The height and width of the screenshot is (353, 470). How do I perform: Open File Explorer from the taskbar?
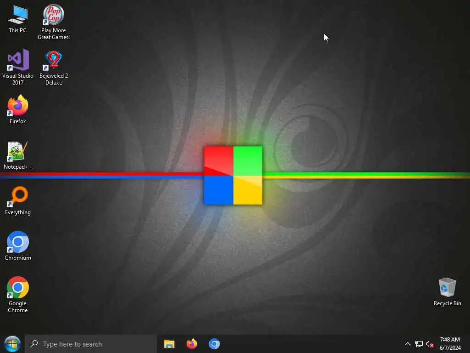coord(169,344)
